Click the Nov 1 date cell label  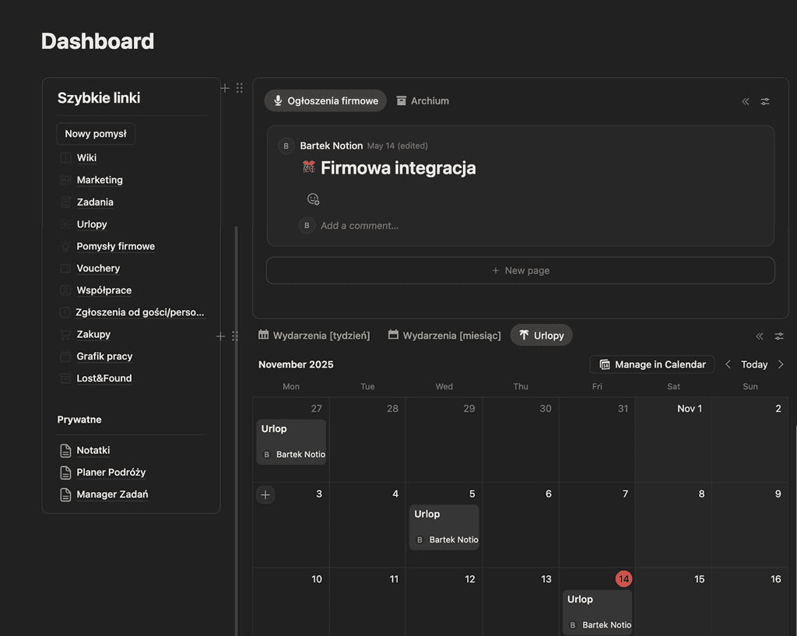(690, 409)
